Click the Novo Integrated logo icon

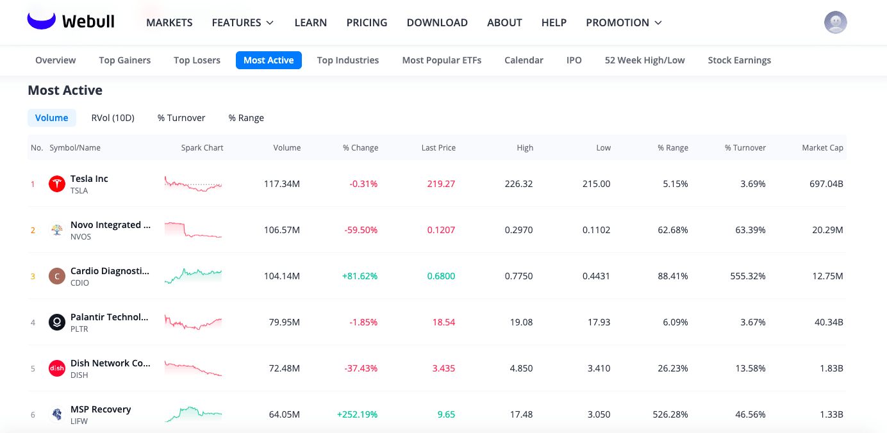(x=57, y=230)
